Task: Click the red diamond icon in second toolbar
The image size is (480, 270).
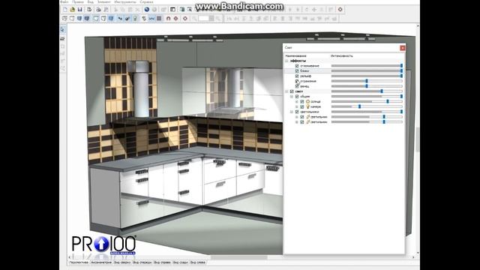Action: tap(175, 19)
